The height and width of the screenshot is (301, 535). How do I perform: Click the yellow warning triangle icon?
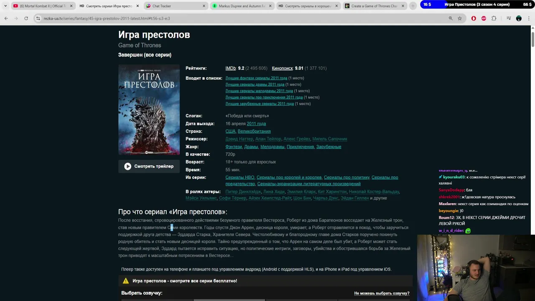[125, 281]
